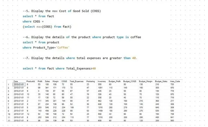
Task: Click the Sales value 341
Action: click(x=47, y=88)
